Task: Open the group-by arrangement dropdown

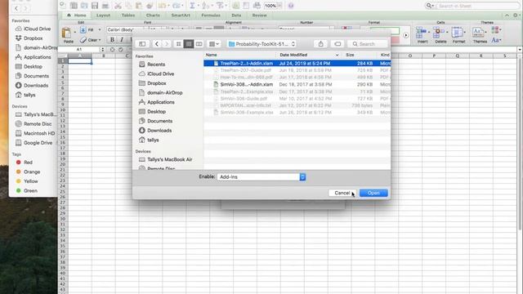Action: click(x=214, y=44)
